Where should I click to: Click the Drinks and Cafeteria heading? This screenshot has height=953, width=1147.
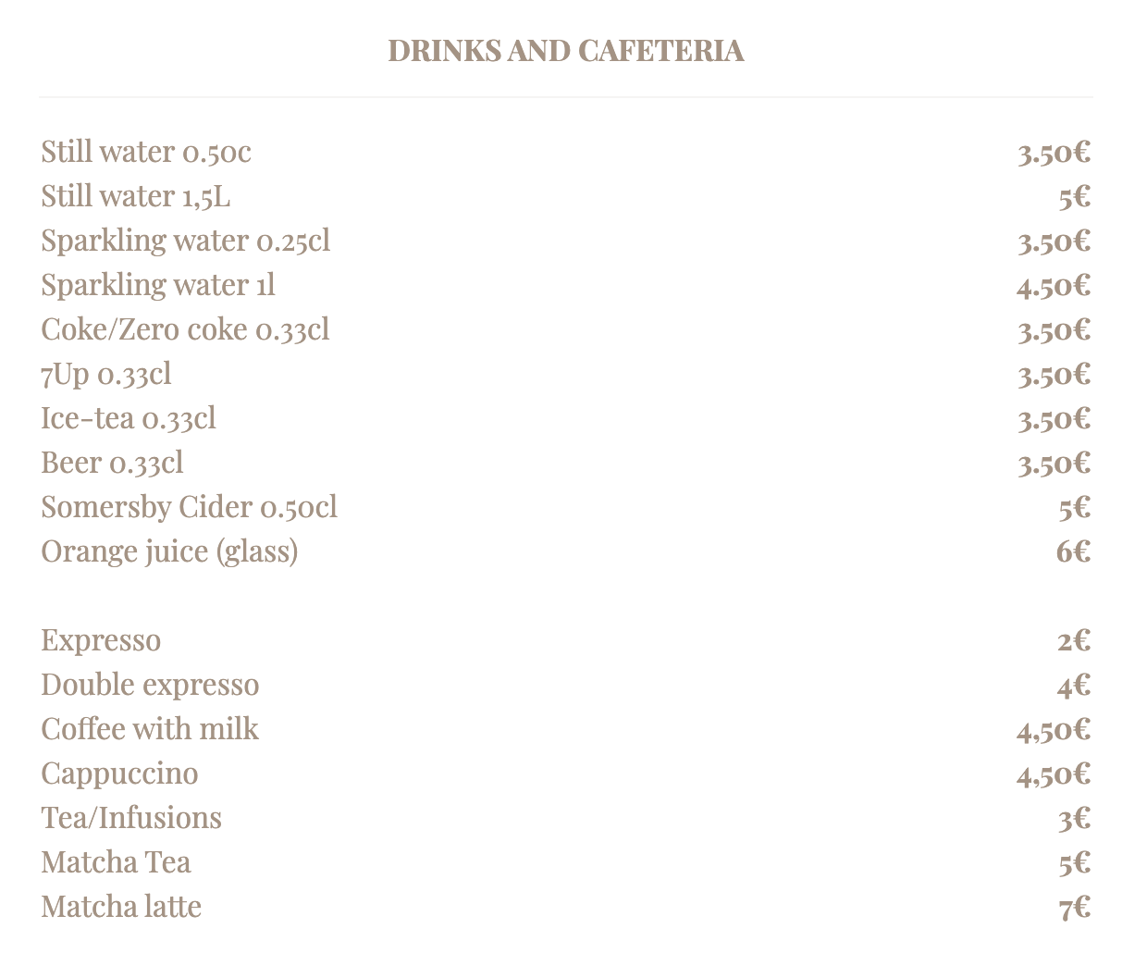pyautogui.click(x=565, y=50)
